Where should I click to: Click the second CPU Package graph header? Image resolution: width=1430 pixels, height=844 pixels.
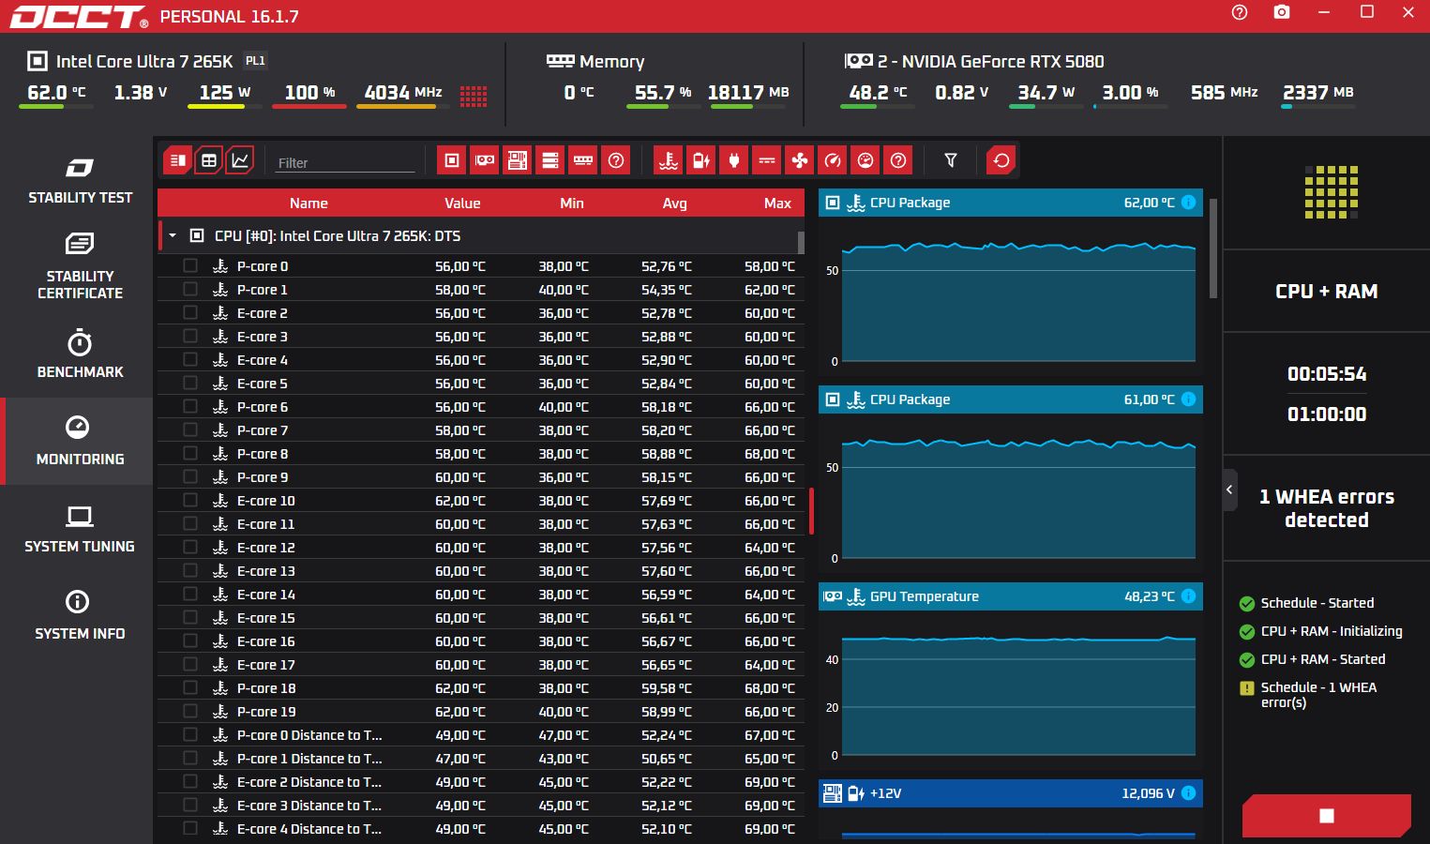1011,399
